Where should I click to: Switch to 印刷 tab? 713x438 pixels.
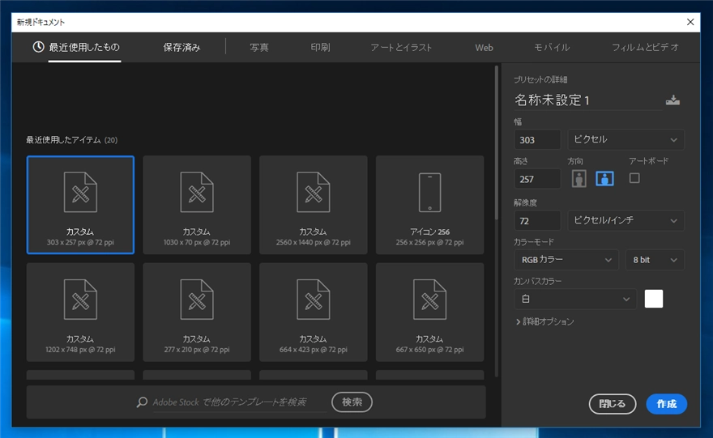320,47
